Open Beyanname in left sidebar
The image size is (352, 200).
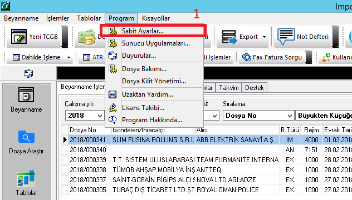point(26,100)
